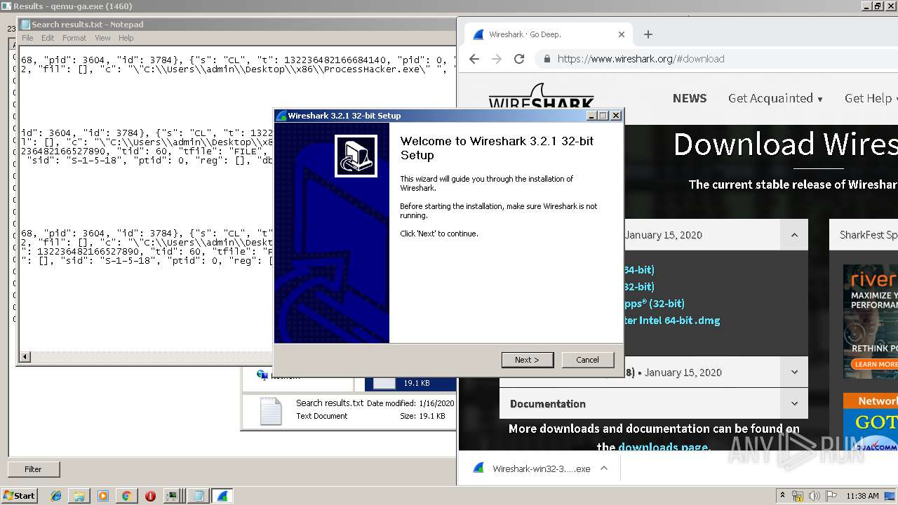Viewport: 898px width, 505px height.
Task: Open the volume speaker tray icon
Action: click(815, 496)
